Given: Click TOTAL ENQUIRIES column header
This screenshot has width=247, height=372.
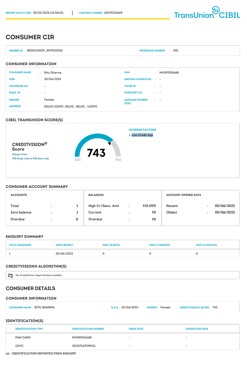Looking at the screenshot, I should tap(20, 245).
